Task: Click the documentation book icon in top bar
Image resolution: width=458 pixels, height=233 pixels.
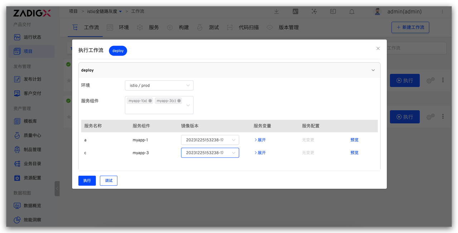Action: (x=333, y=11)
